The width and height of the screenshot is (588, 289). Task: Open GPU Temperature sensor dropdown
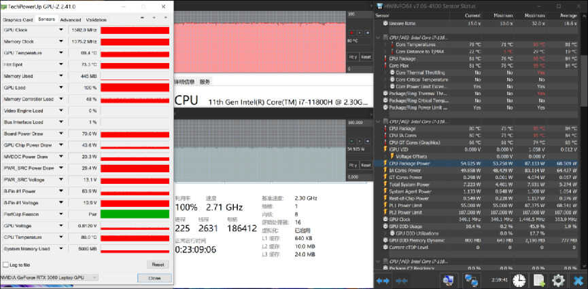click(x=61, y=53)
